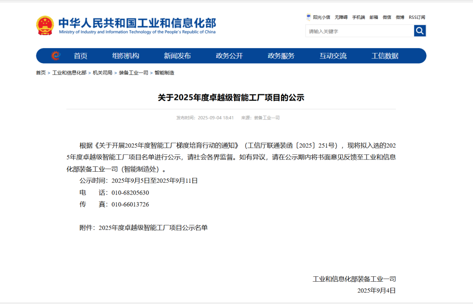Click 首页 in the breadcrumb

coord(41,73)
